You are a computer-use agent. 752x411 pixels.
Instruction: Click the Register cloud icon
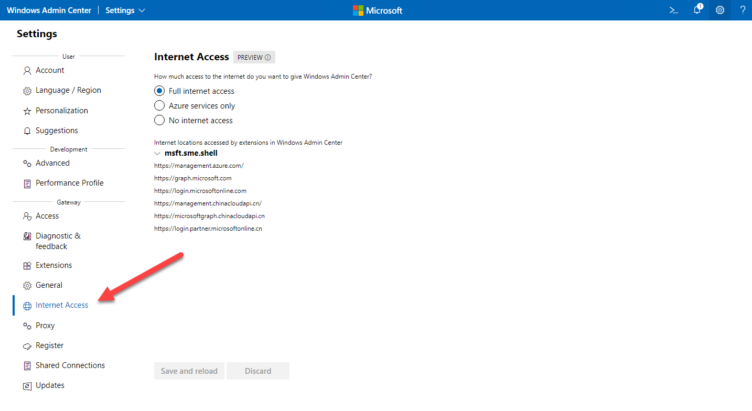[x=27, y=346]
